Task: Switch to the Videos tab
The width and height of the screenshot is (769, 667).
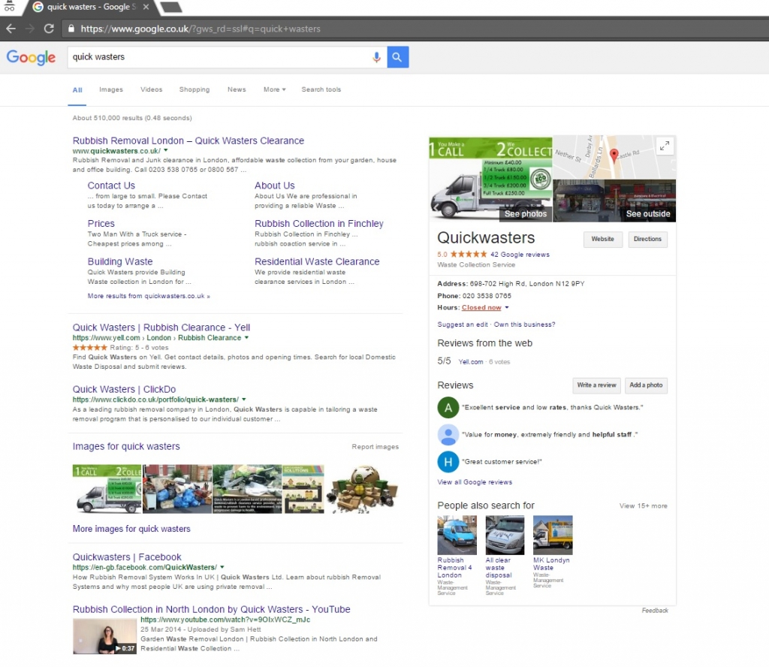Action: (x=151, y=89)
